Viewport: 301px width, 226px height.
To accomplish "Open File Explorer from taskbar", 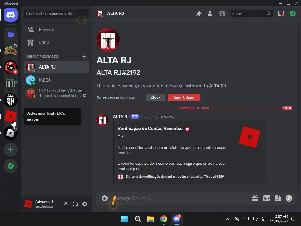I will pyautogui.click(x=151, y=219).
